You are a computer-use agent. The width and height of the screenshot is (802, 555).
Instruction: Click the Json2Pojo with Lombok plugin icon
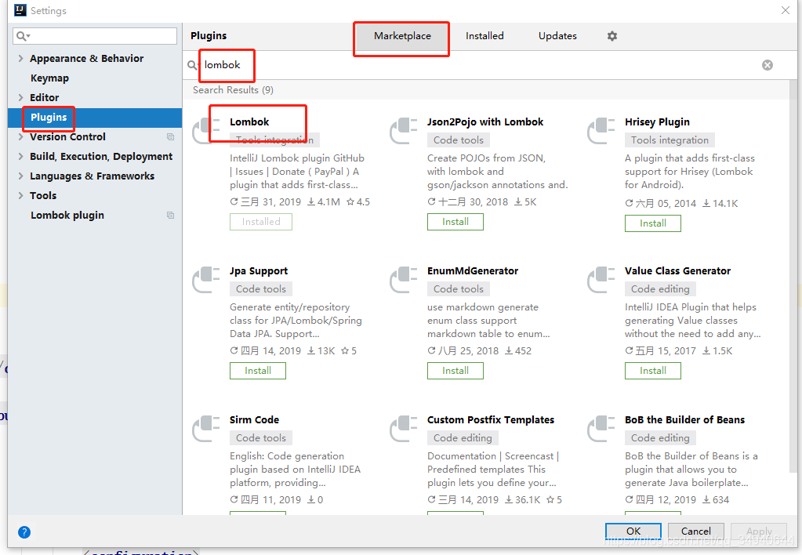[x=403, y=130]
